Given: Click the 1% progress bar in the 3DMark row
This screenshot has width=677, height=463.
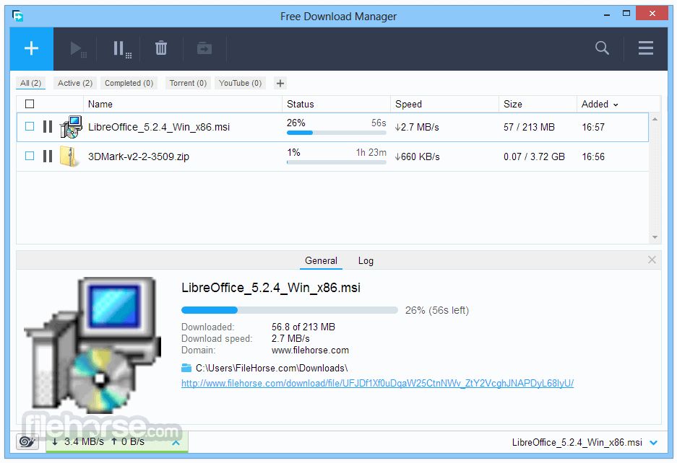Looking at the screenshot, I should coord(337,162).
